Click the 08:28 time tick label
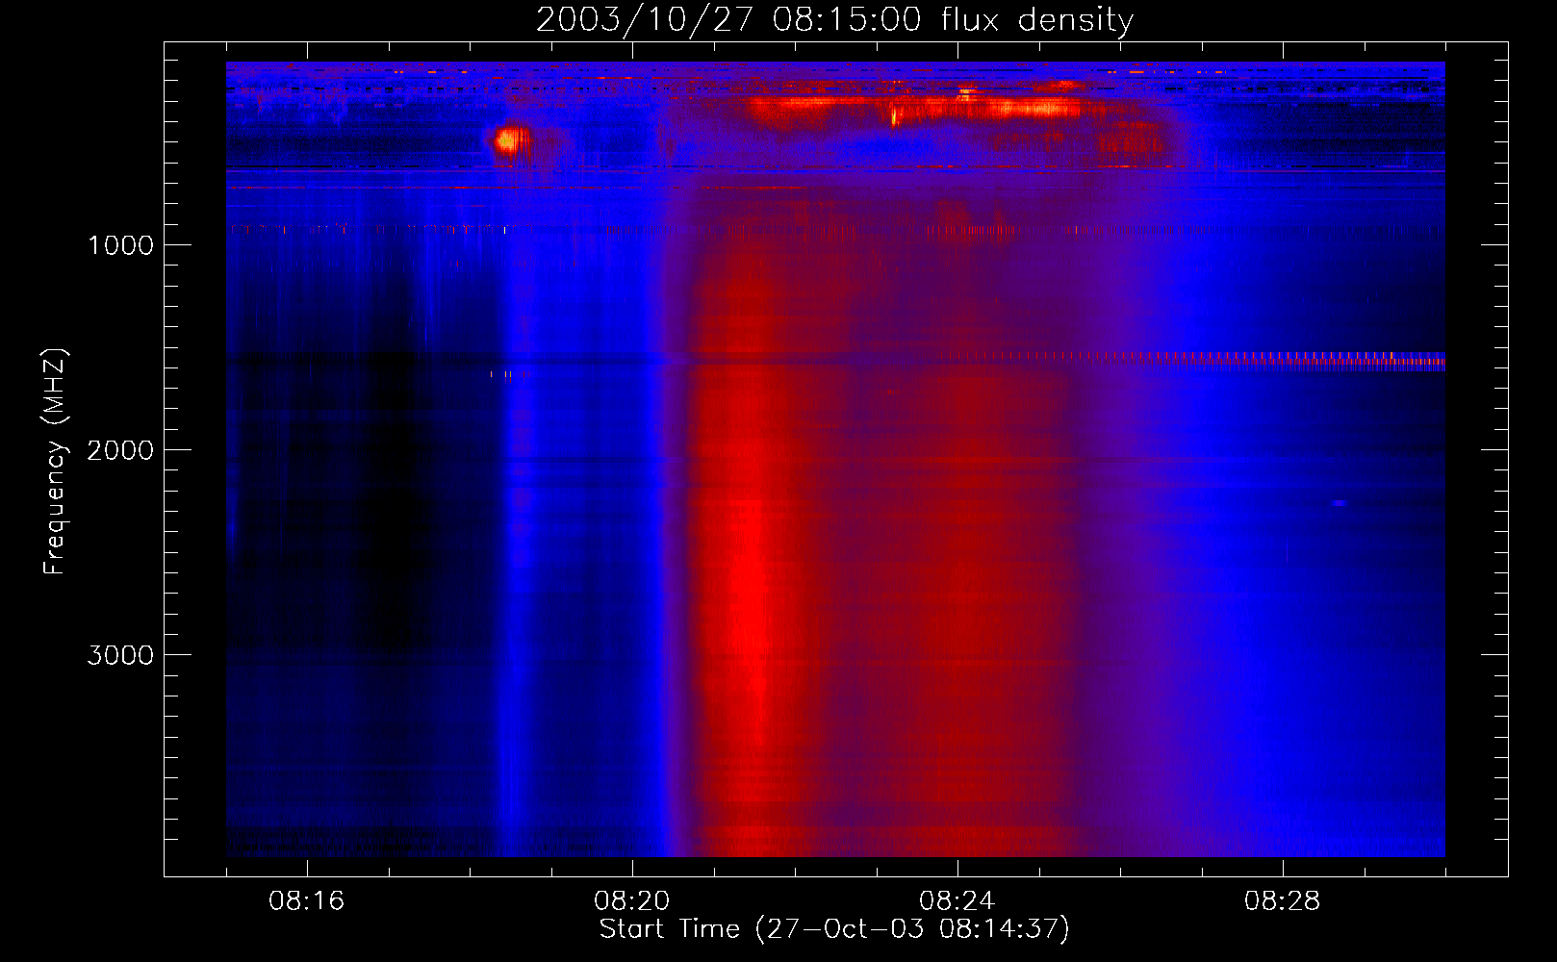Viewport: 1557px width, 962px height. pyautogui.click(x=1283, y=901)
